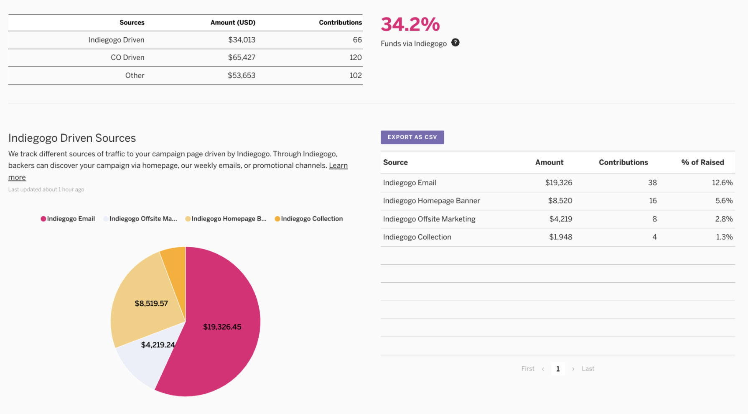Click the Last updated about 1 hour ago text
The image size is (748, 414).
[x=46, y=189]
